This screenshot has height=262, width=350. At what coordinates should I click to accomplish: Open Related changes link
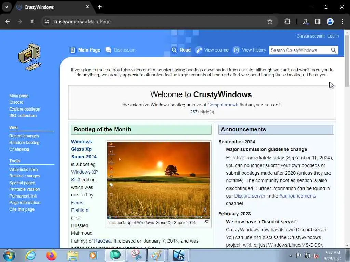point(25,176)
